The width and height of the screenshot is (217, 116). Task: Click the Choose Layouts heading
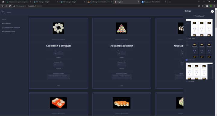[x=199, y=16]
